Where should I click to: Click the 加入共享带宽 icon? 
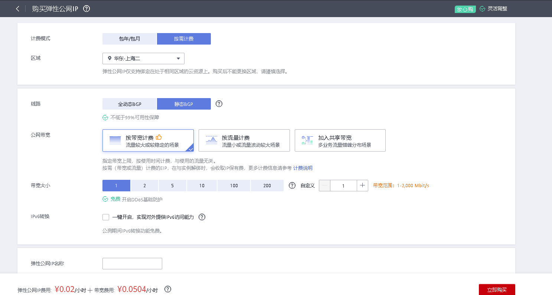coord(307,140)
